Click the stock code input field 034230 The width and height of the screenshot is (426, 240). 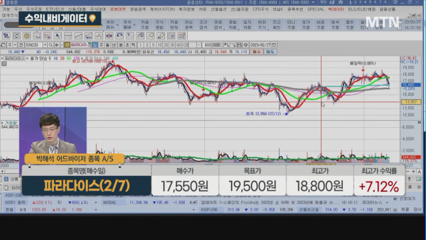click(x=34, y=45)
